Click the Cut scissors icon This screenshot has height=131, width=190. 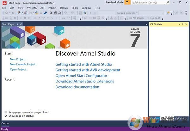[x=51, y=13]
